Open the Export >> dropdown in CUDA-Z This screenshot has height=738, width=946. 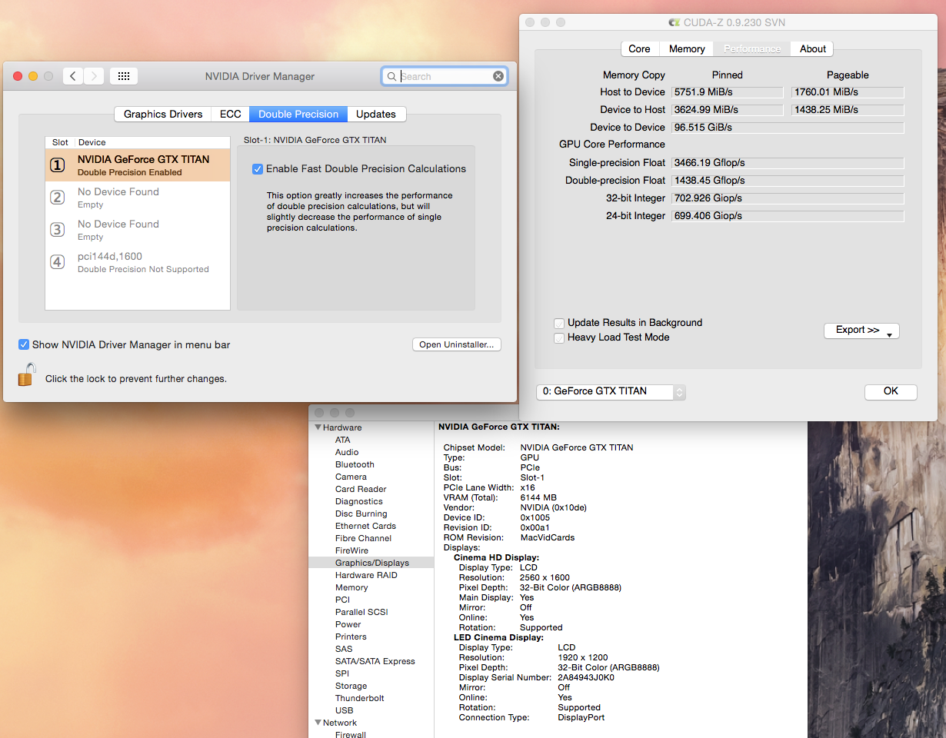click(x=861, y=331)
